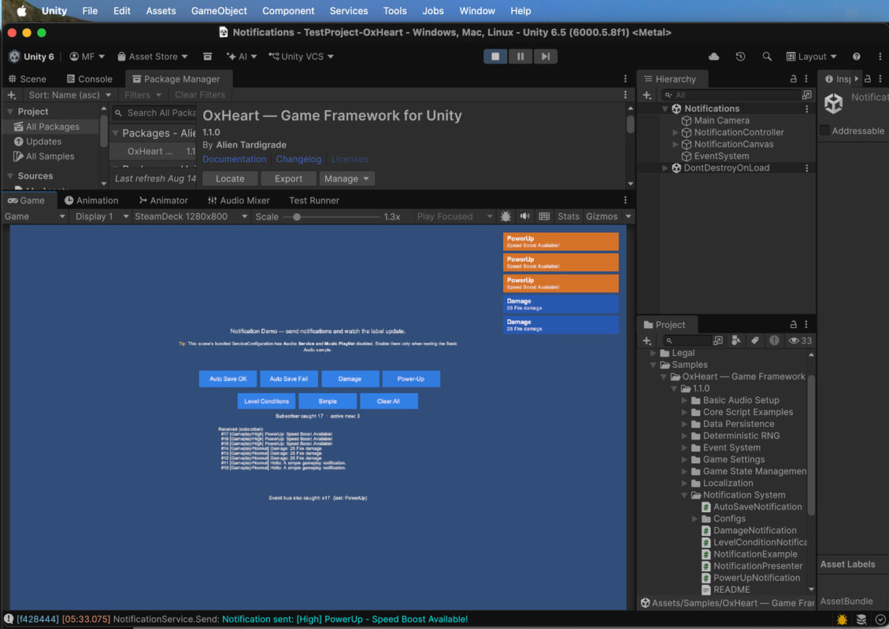
Task: Pause the game with the pause button
Action: coord(520,57)
